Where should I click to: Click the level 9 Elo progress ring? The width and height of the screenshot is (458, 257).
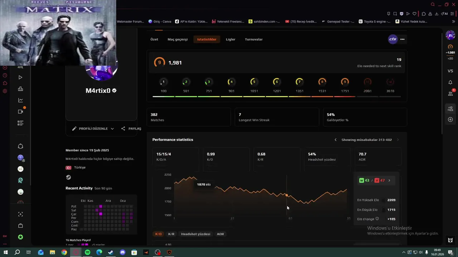(x=160, y=62)
